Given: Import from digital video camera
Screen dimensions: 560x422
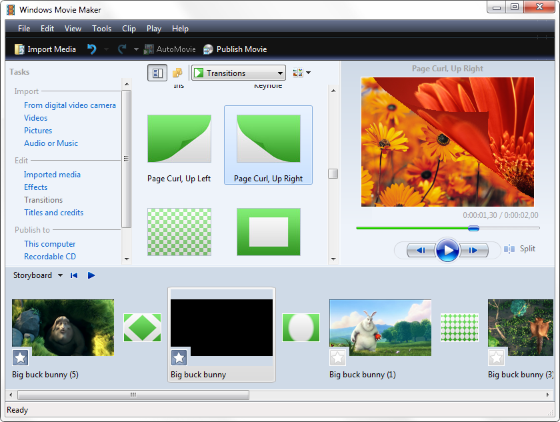Looking at the screenshot, I should click(x=70, y=105).
